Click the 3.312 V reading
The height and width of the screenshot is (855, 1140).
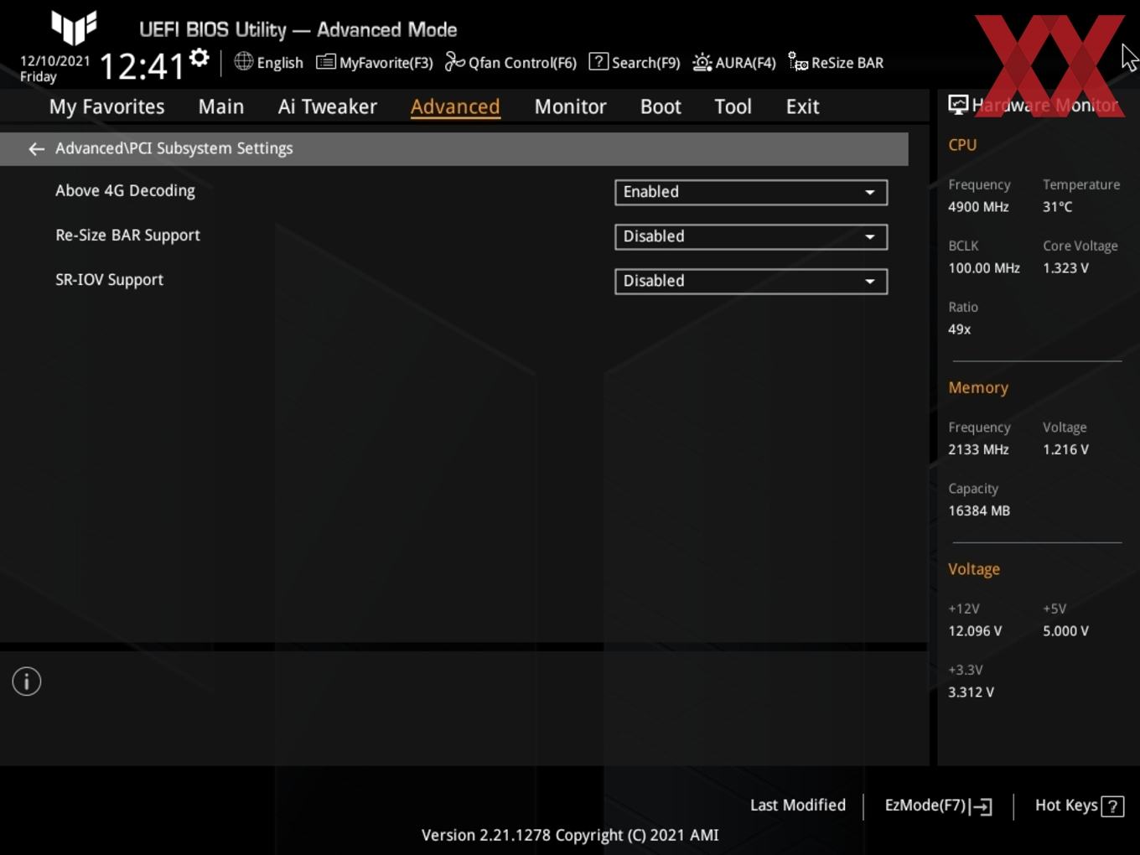pos(971,692)
